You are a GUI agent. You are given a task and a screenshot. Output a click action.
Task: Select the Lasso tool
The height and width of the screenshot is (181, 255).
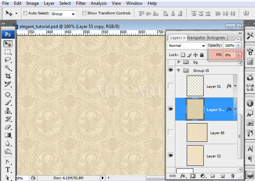point(7,60)
